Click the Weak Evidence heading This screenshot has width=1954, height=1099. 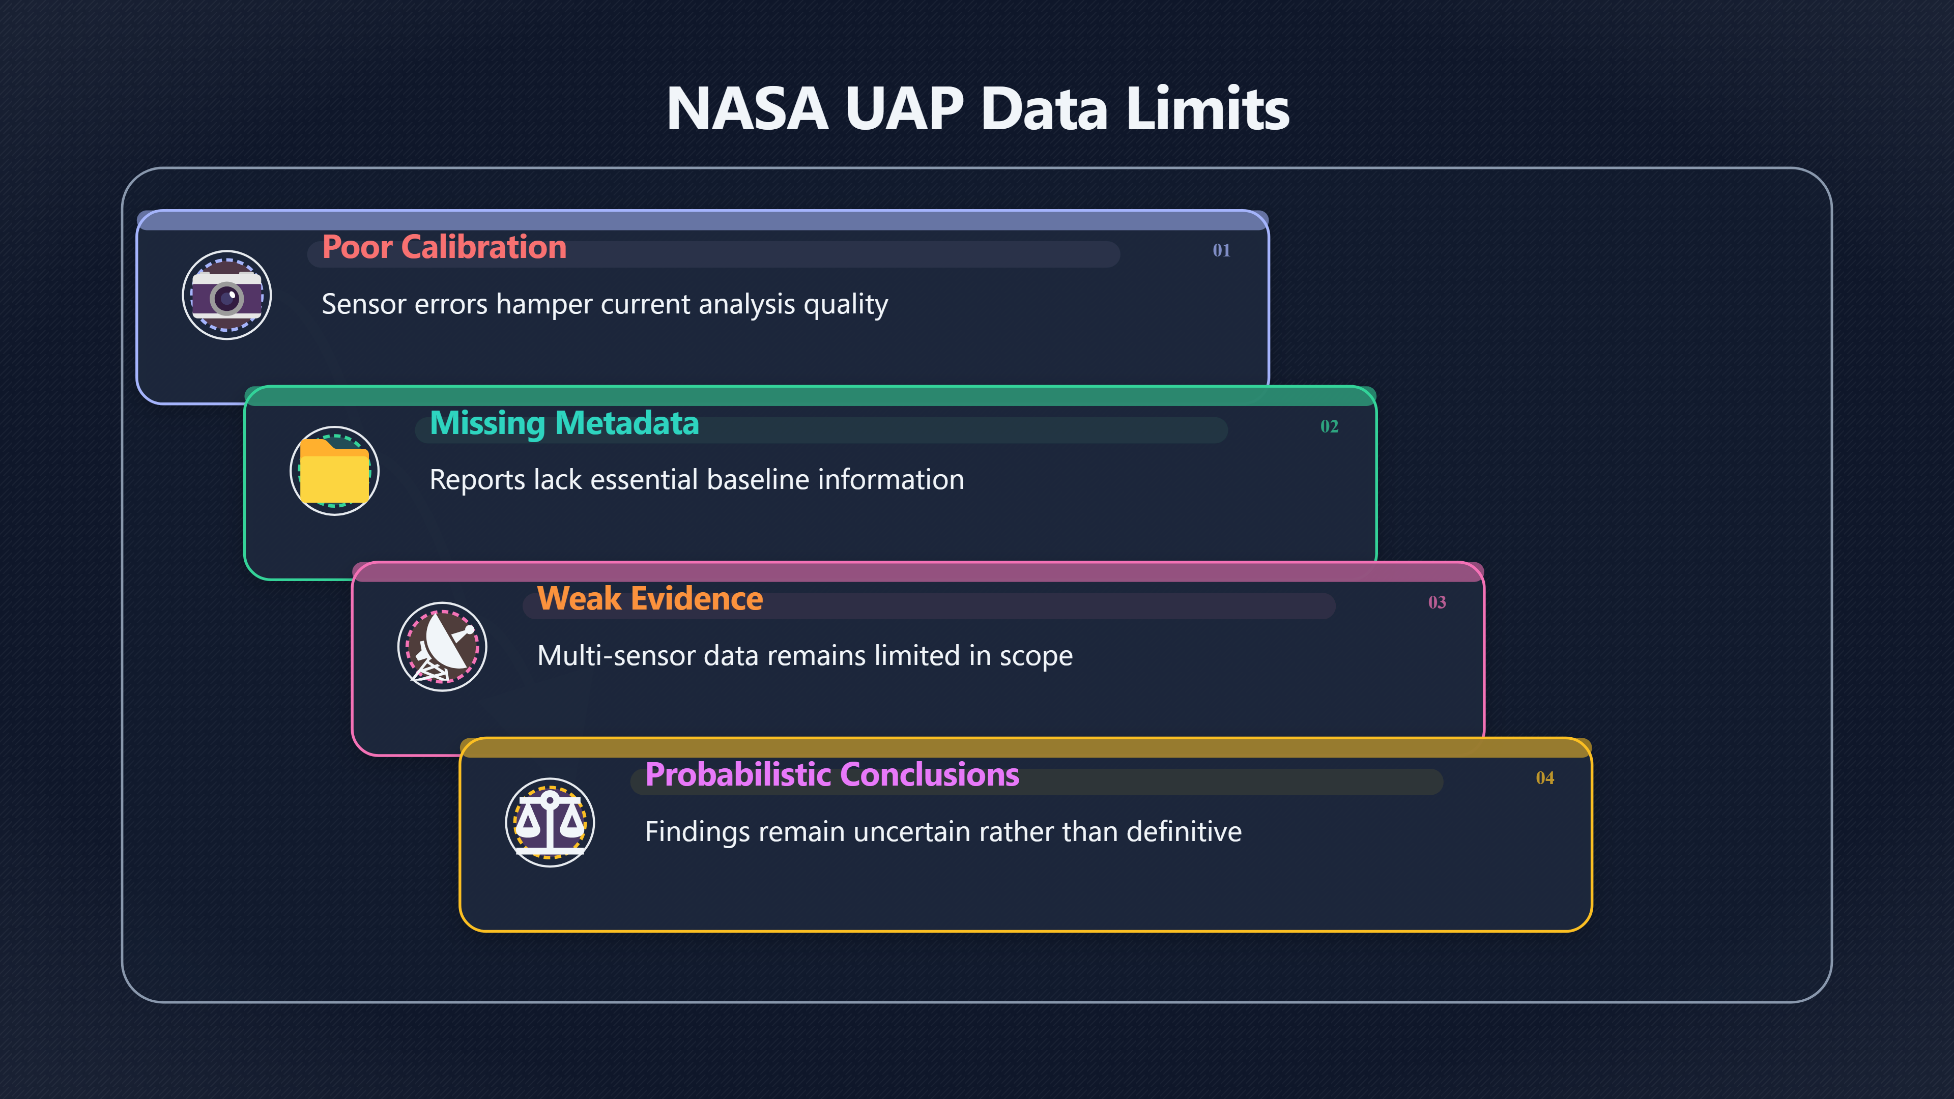click(650, 599)
